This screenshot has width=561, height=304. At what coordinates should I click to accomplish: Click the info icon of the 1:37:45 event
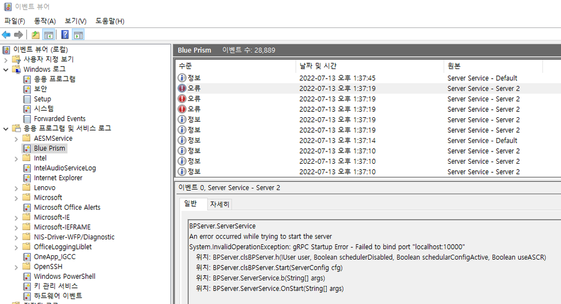(x=182, y=78)
